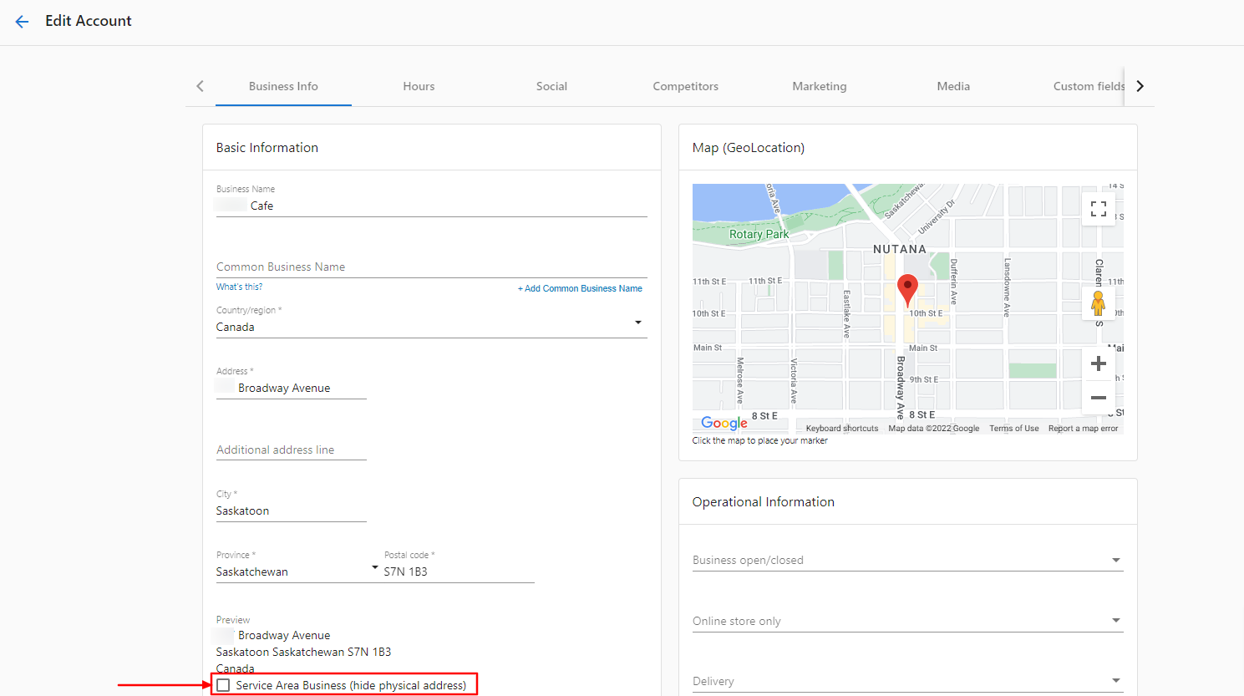
Task: Enable Service Area Business to hide address
Action: [x=223, y=684]
